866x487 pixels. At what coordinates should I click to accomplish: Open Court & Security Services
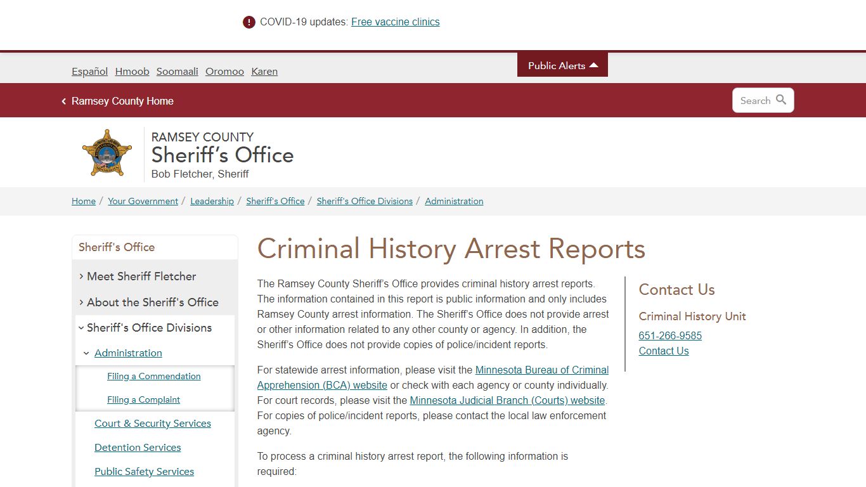pyautogui.click(x=153, y=424)
